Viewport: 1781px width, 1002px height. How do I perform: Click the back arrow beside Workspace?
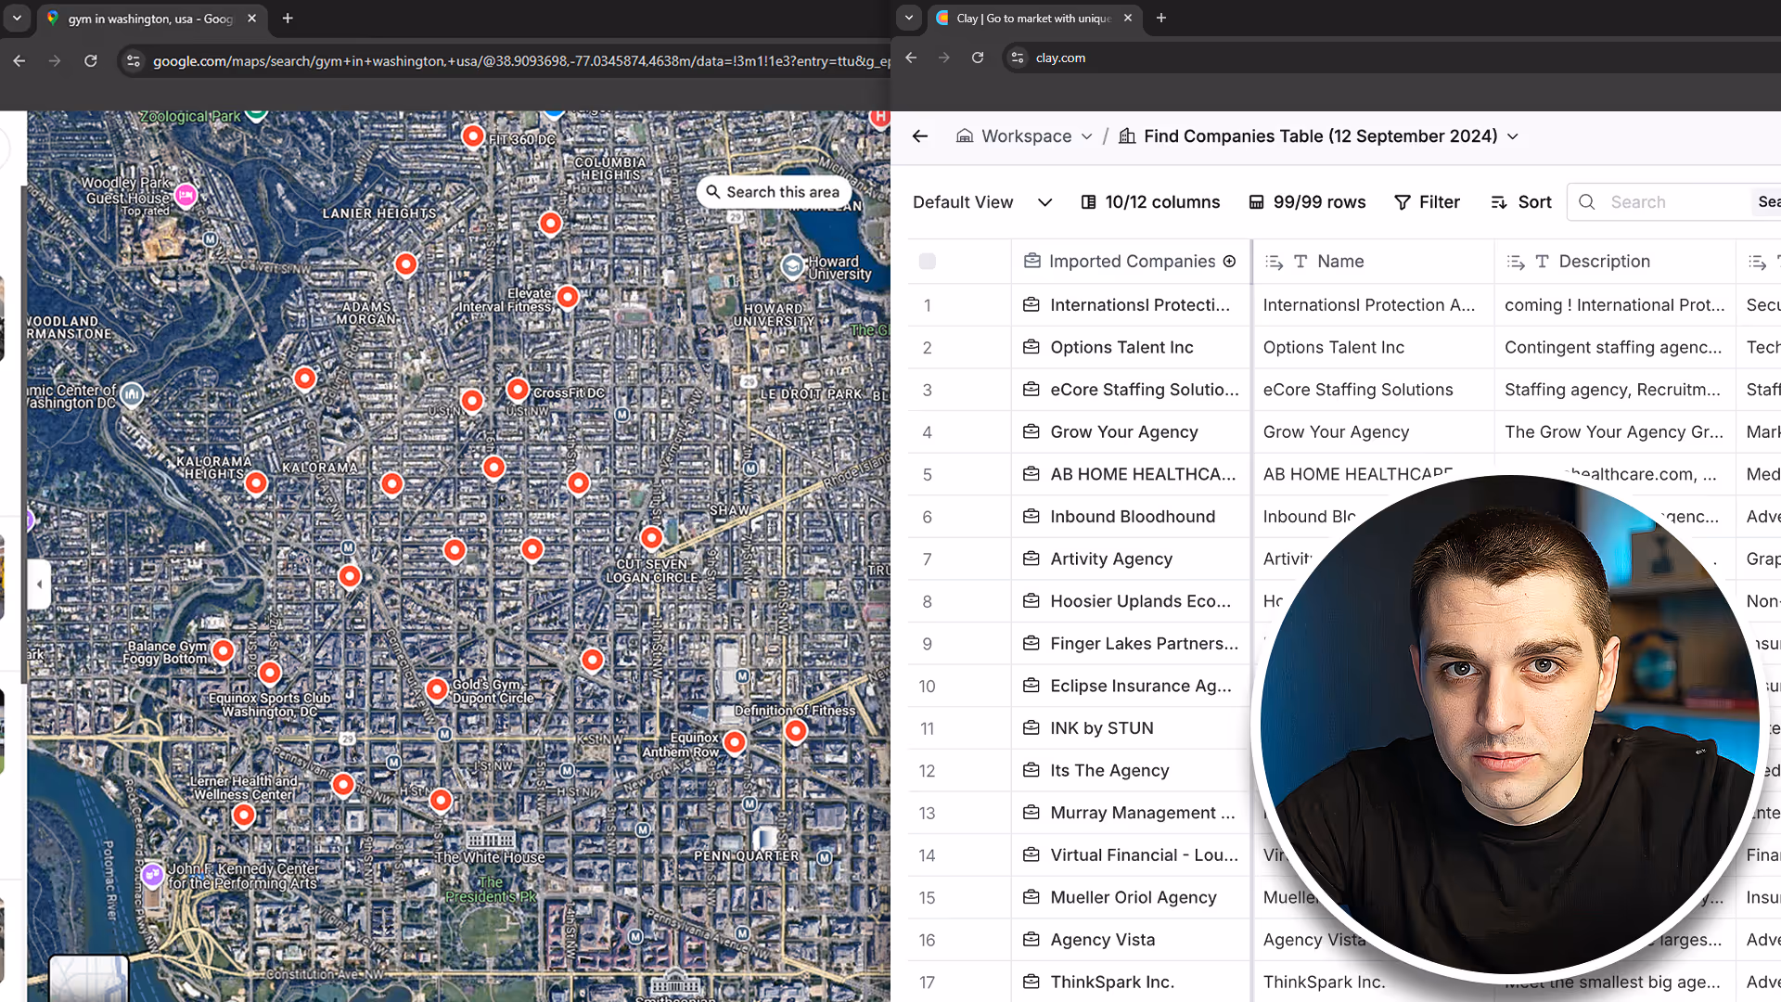click(x=919, y=136)
